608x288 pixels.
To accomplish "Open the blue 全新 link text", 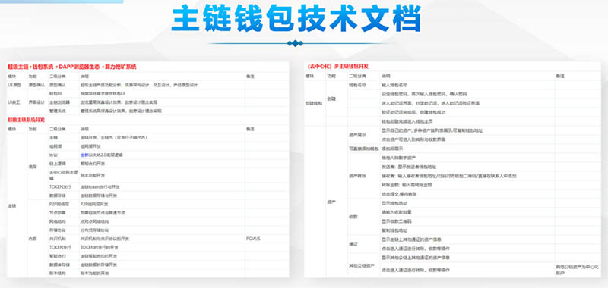I will (x=84, y=155).
